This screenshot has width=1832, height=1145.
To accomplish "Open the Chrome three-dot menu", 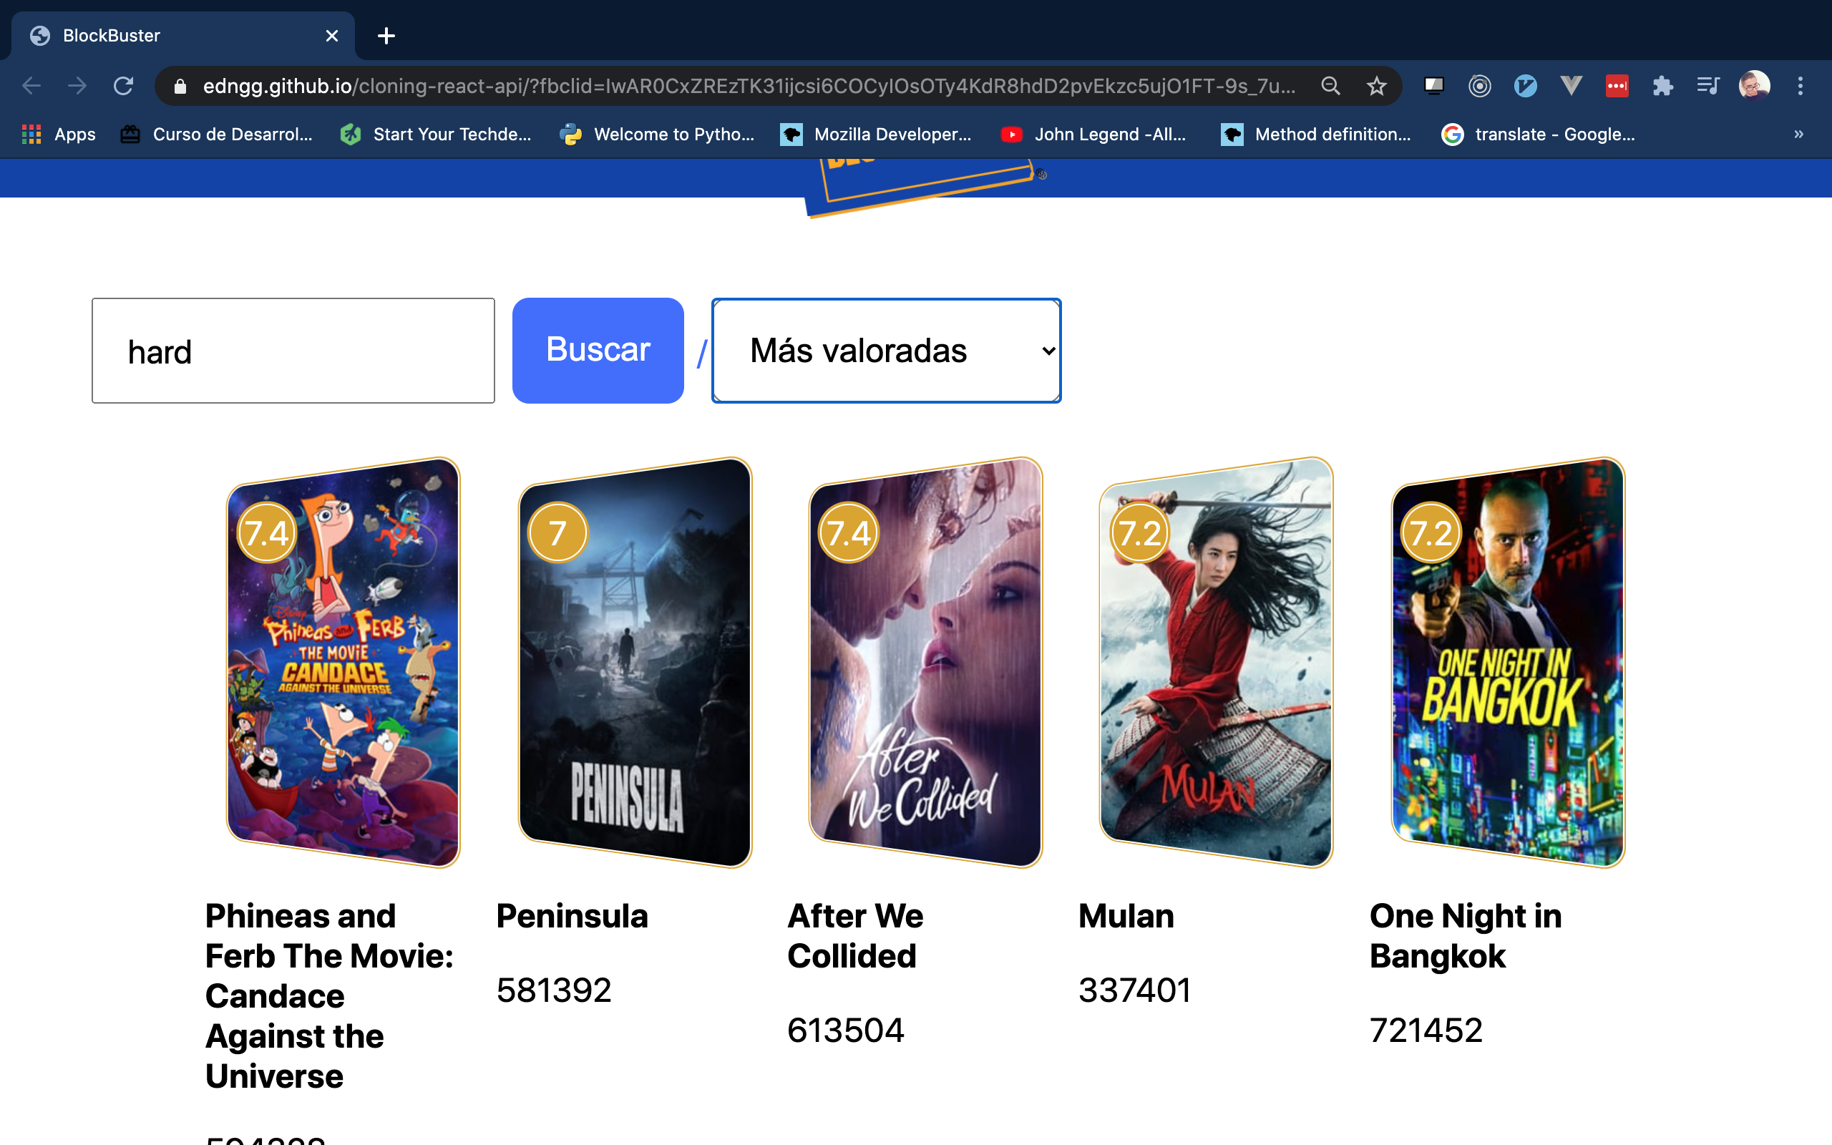I will [1801, 86].
